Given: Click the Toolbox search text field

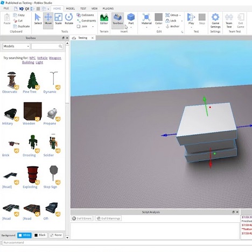Looking at the screenshot, I should click(45, 46).
